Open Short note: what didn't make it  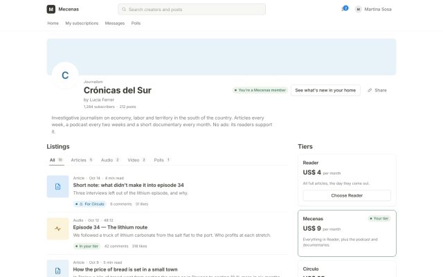[x=128, y=185]
